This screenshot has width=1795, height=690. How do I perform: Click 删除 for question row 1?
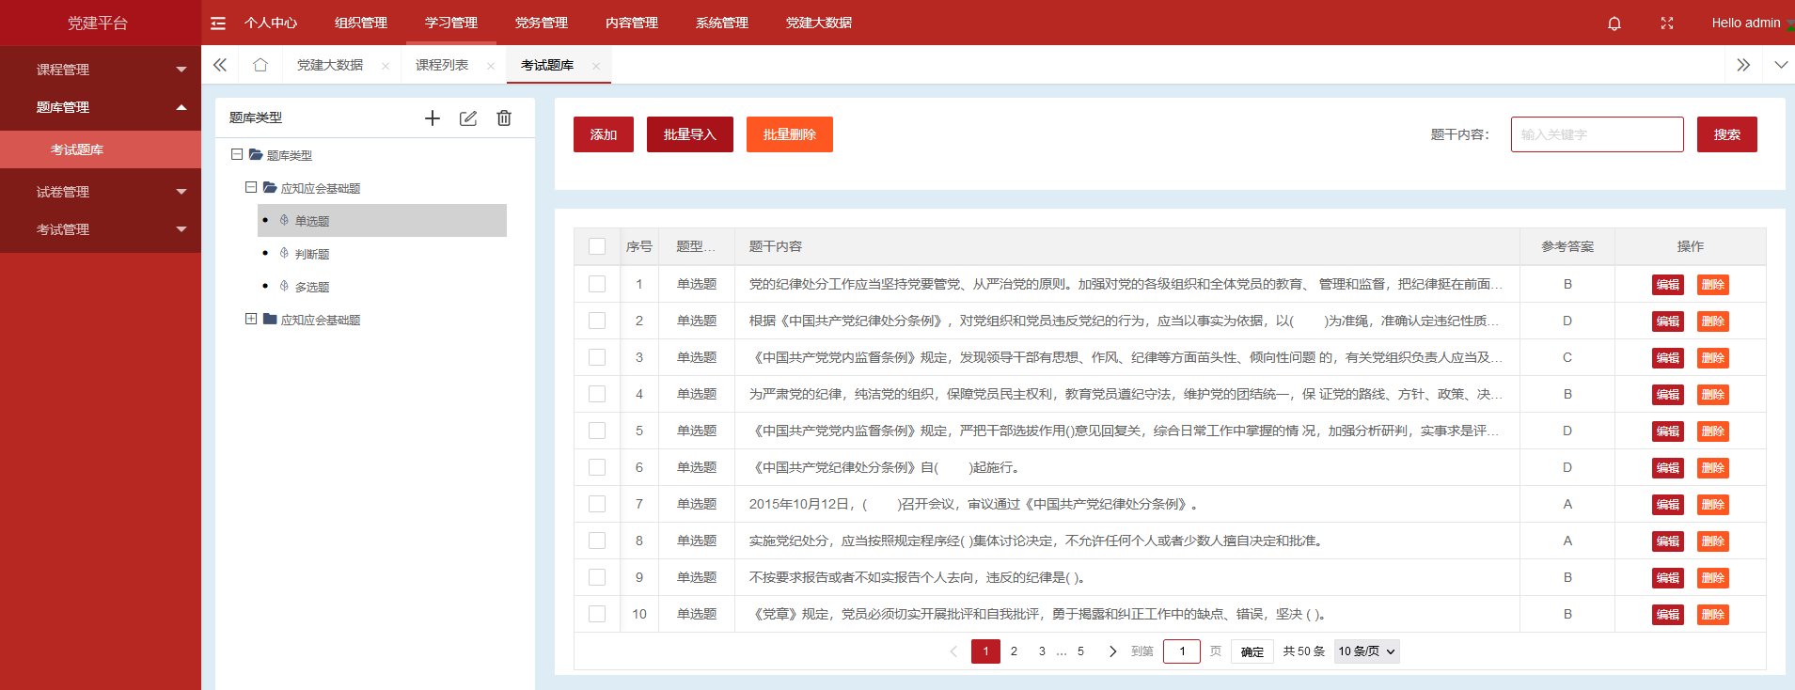(1713, 285)
